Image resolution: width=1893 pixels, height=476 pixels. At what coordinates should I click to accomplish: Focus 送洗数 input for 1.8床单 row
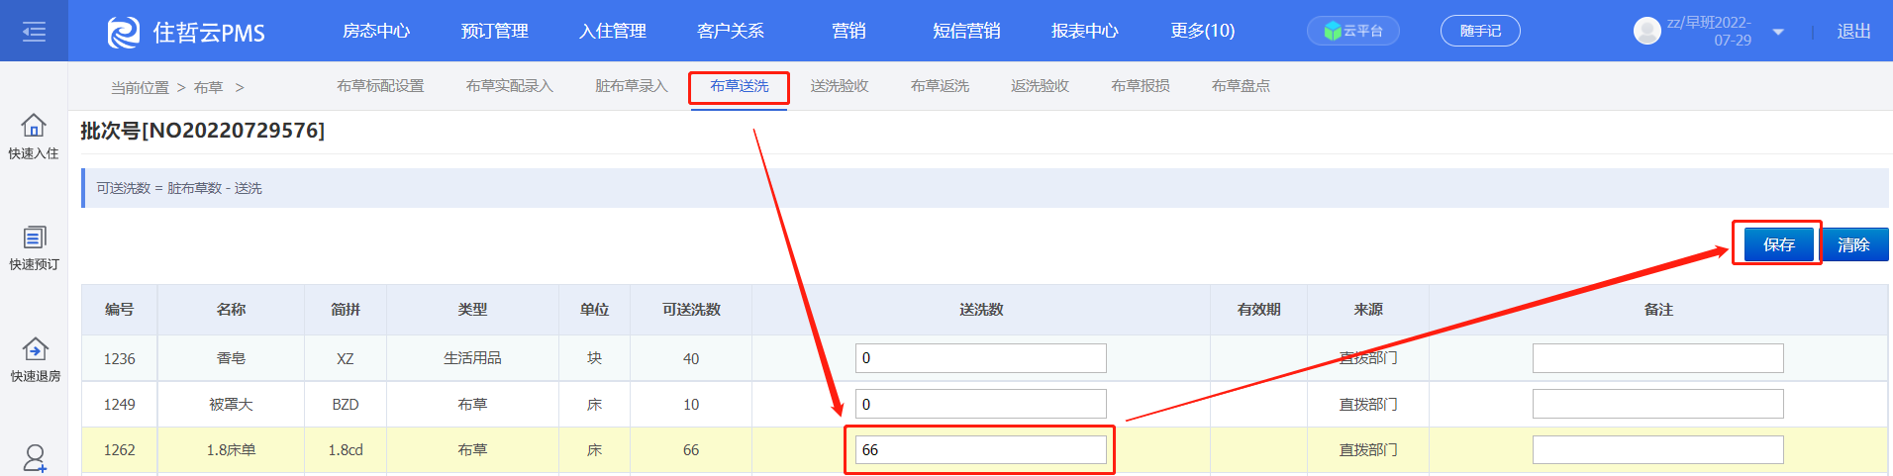pos(981,450)
